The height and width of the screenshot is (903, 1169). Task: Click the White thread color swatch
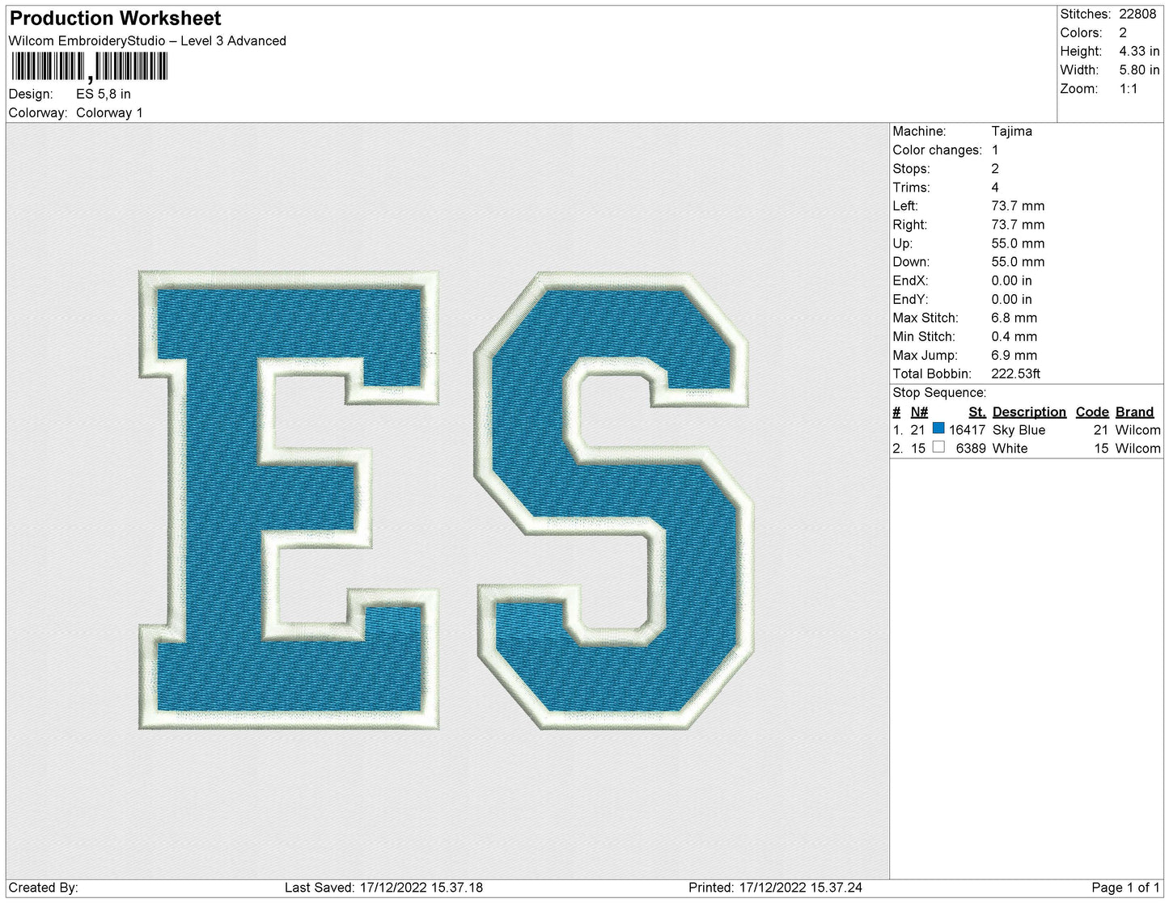coord(938,447)
